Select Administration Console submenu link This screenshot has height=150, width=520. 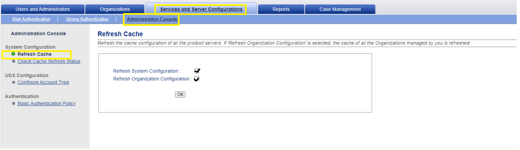coord(152,19)
